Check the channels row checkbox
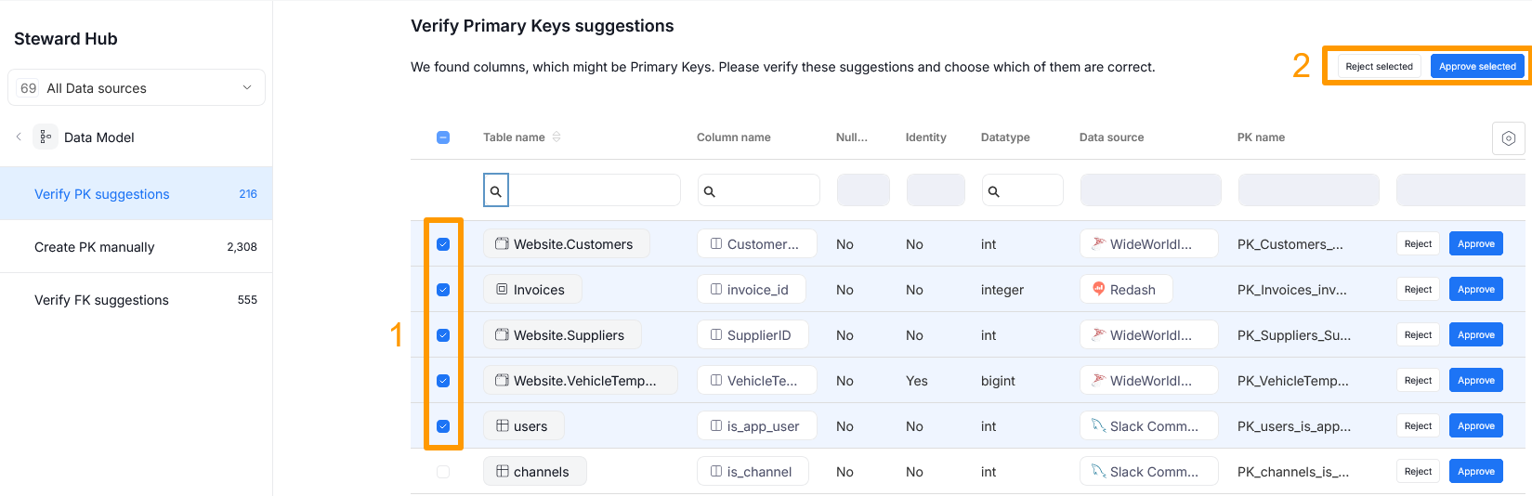The width and height of the screenshot is (1532, 496). click(x=443, y=472)
